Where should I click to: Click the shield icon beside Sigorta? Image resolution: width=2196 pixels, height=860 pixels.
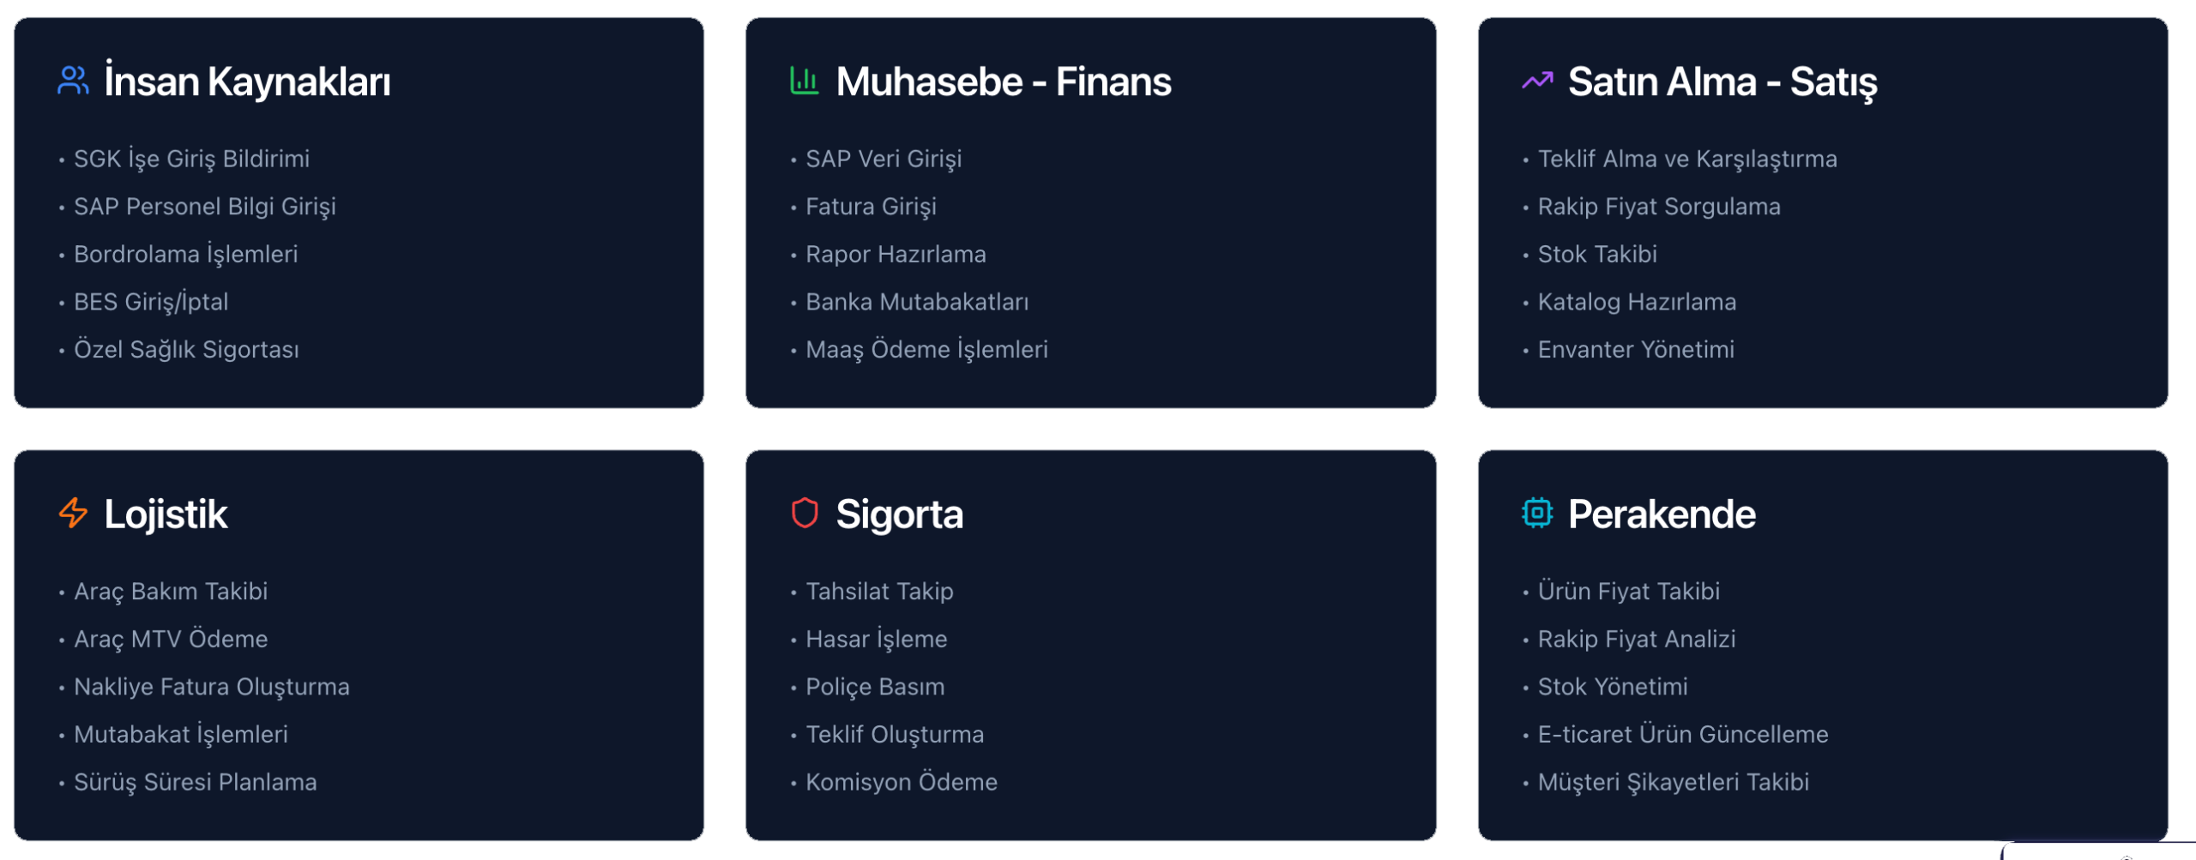tap(804, 514)
